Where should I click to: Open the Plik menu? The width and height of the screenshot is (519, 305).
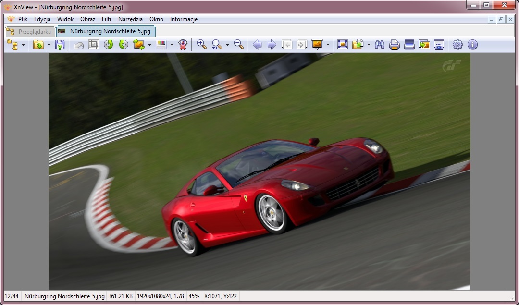click(x=23, y=19)
